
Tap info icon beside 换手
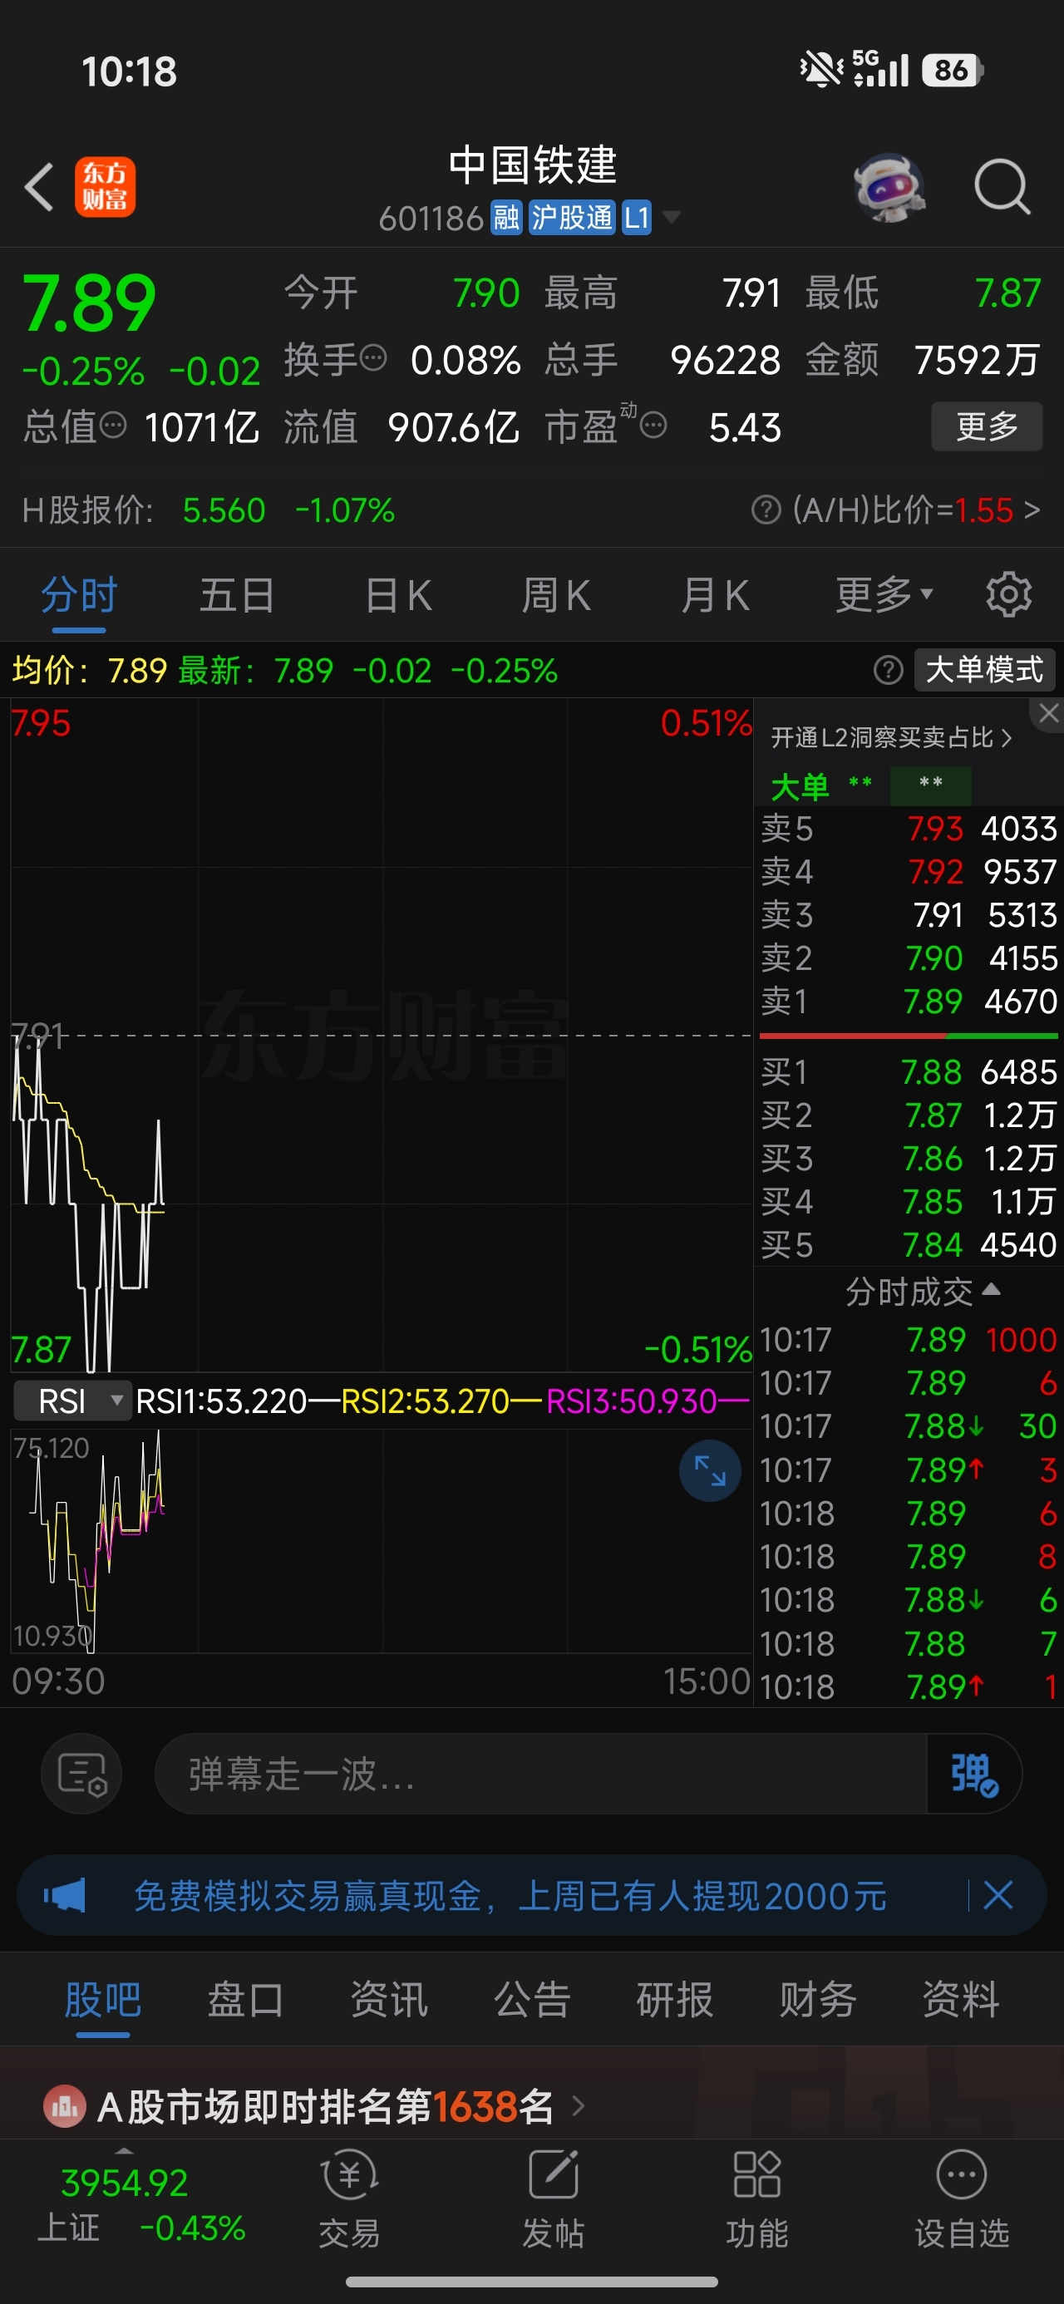click(x=373, y=357)
